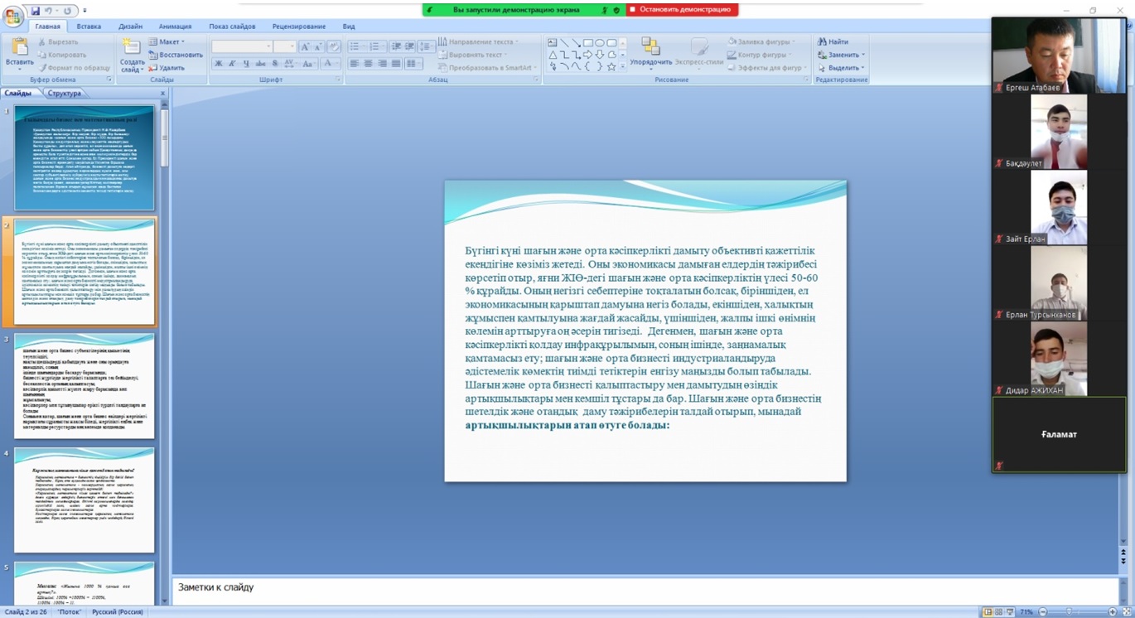
Task: Toggle text shadow S formatting
Action: pyautogui.click(x=275, y=64)
